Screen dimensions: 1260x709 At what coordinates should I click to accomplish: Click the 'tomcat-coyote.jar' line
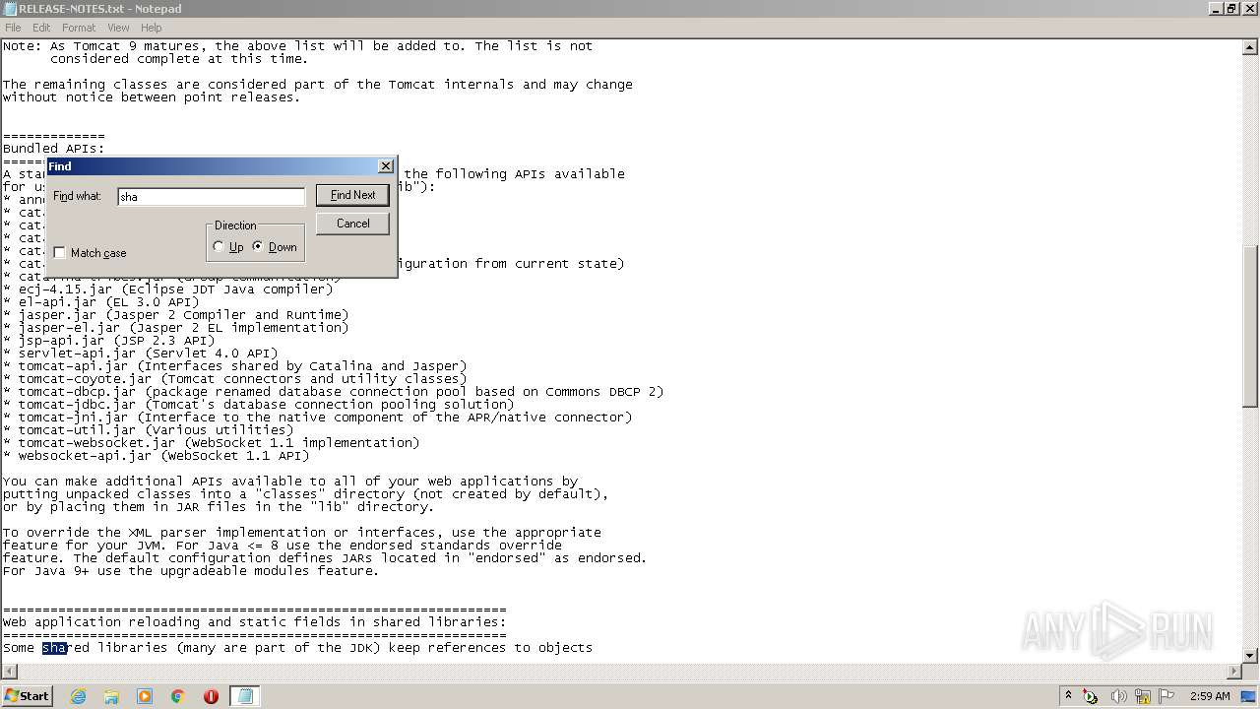coord(235,379)
